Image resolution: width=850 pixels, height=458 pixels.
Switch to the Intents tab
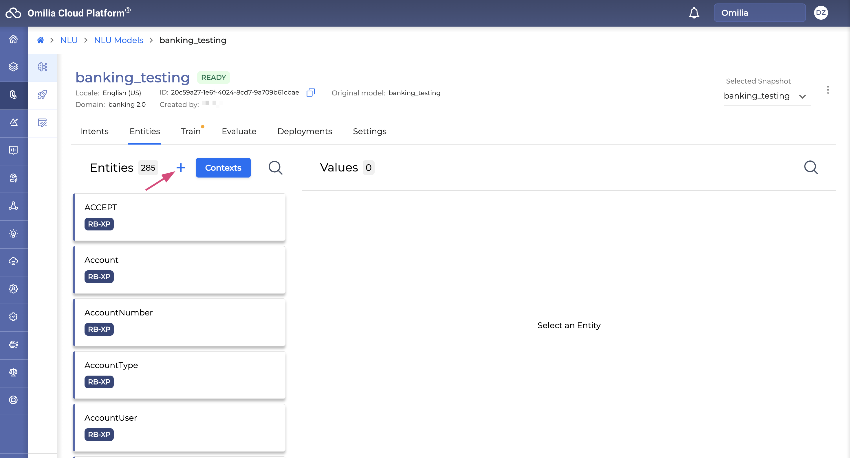[94, 131]
